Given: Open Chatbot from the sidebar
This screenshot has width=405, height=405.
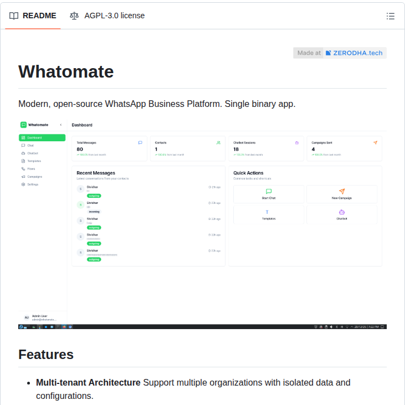Looking at the screenshot, I should (33, 153).
